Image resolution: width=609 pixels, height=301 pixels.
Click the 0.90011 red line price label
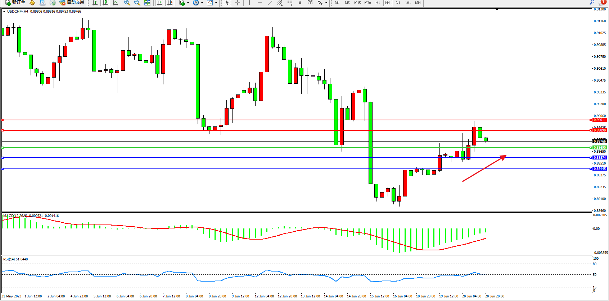(600, 120)
